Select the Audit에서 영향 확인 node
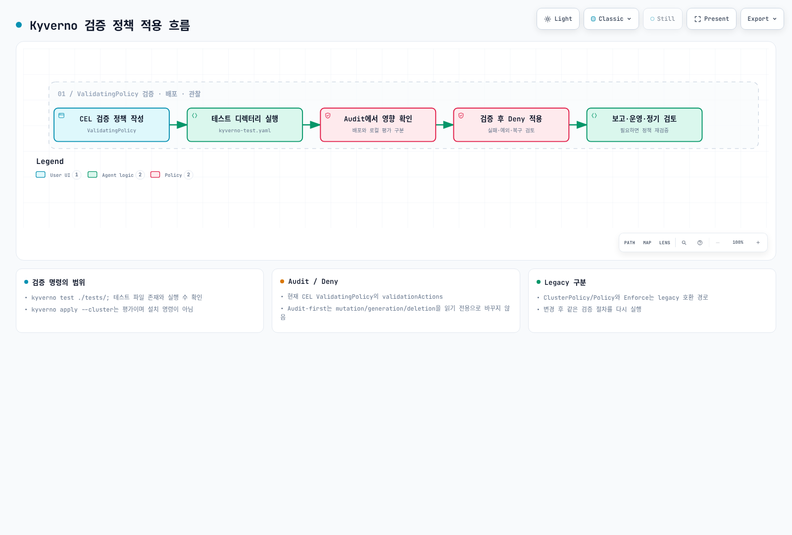Viewport: 792px width, 535px height. 378,125
